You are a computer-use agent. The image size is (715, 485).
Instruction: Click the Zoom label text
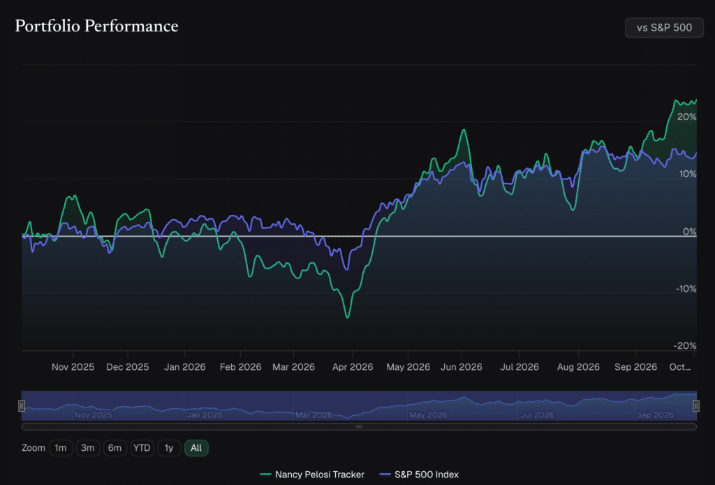(34, 448)
